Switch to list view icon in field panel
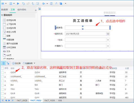 pyautogui.click(x=3, y=63)
